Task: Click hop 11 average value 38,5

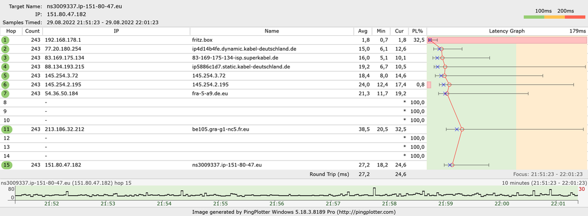Action: [364, 129]
